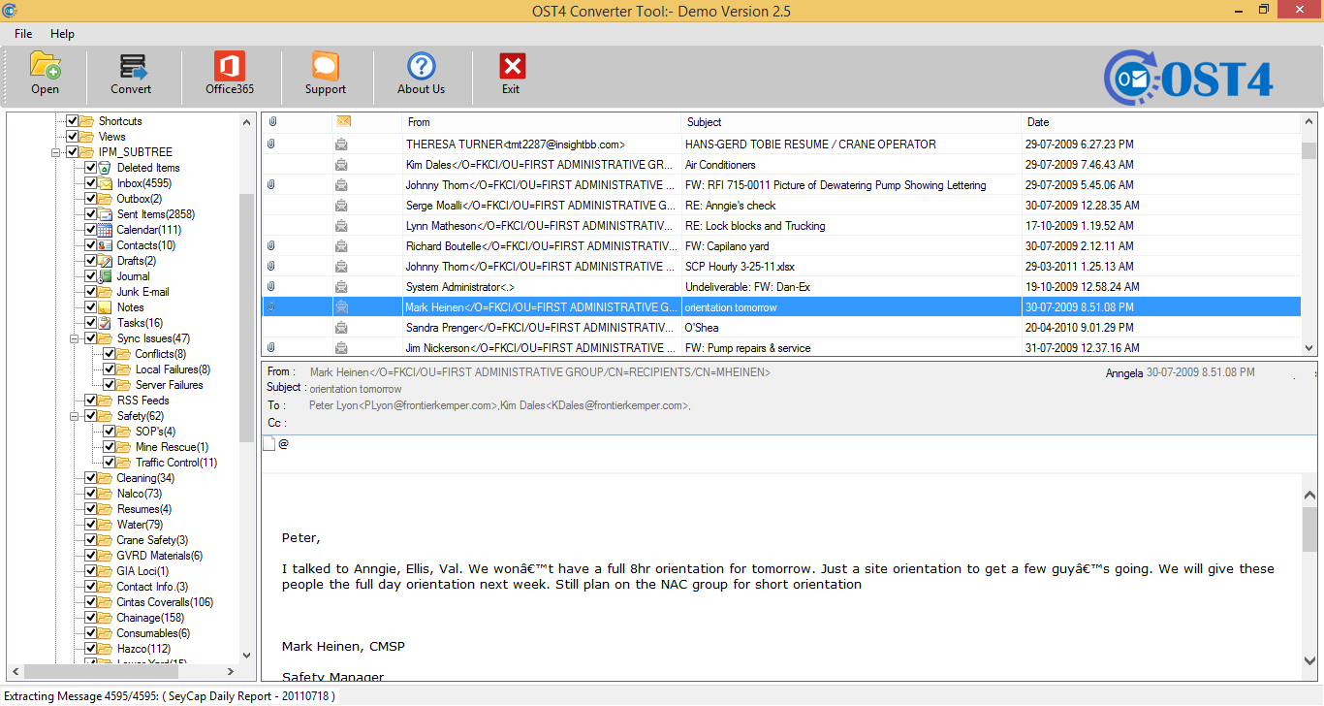Click the envelope column header icon
The height and width of the screenshot is (706, 1324).
343,122
